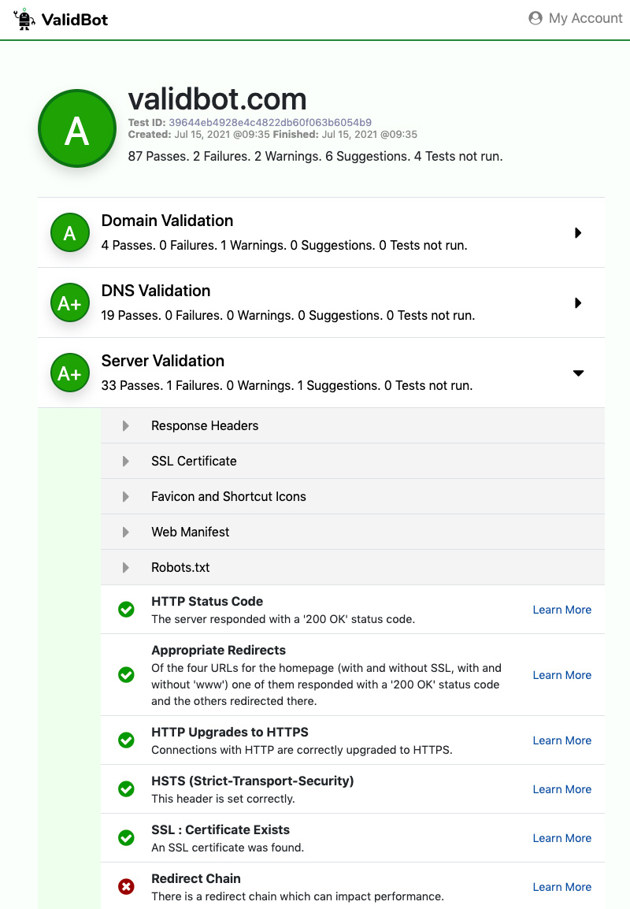The width and height of the screenshot is (630, 909).
Task: Open Learn More for Redirect Chain
Action: [x=561, y=887]
